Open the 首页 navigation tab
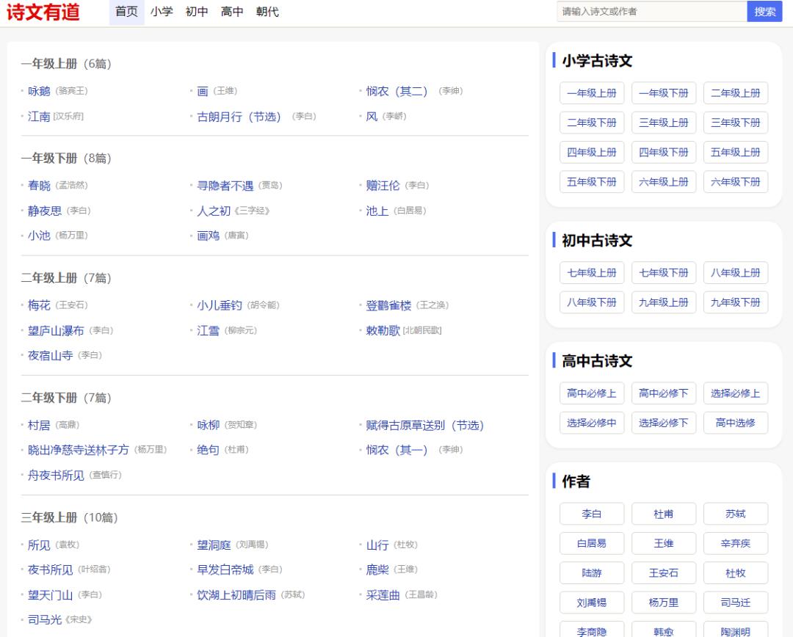Screen dimensions: 793x637 126,12
